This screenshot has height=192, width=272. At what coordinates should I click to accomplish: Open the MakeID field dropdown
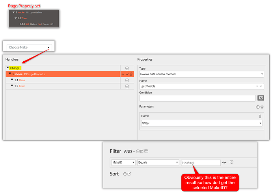point(123,162)
